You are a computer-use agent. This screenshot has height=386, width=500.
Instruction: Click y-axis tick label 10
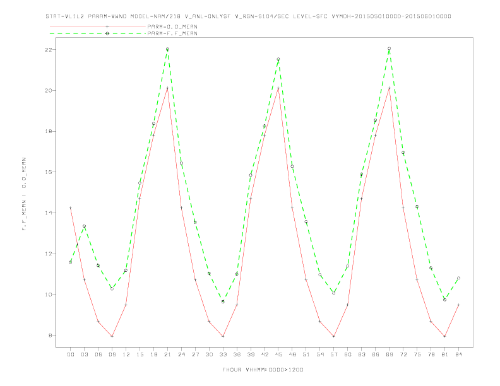point(49,295)
